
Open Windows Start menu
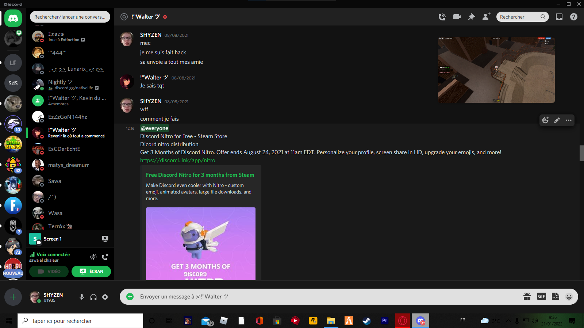point(9,321)
